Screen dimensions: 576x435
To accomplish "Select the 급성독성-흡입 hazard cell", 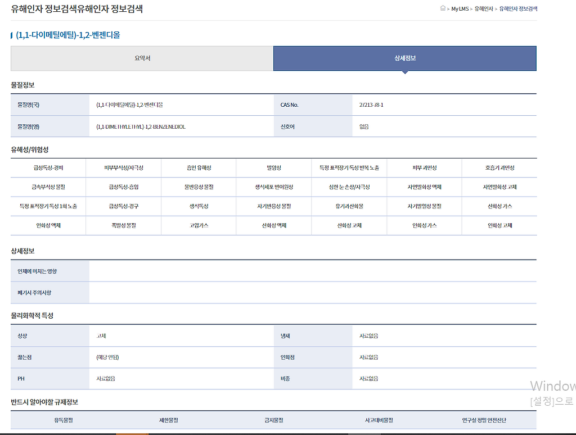I will click(x=123, y=187).
